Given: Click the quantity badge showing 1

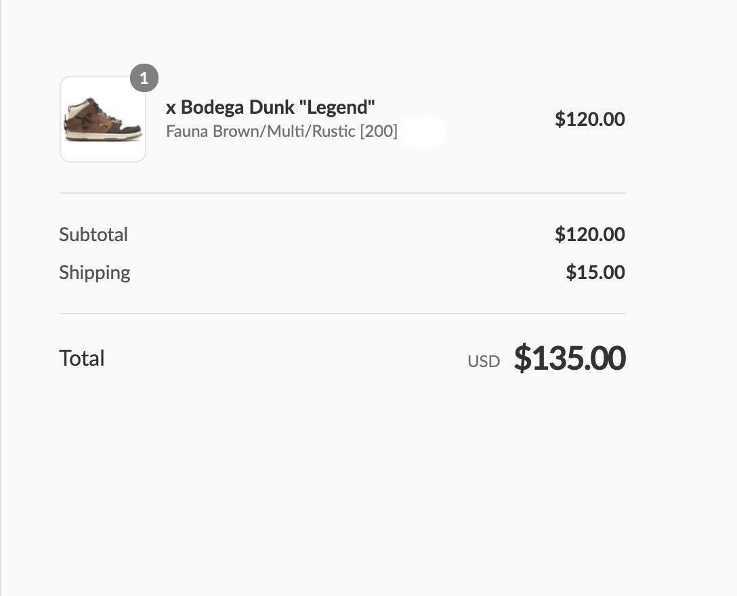Looking at the screenshot, I should pyautogui.click(x=144, y=79).
